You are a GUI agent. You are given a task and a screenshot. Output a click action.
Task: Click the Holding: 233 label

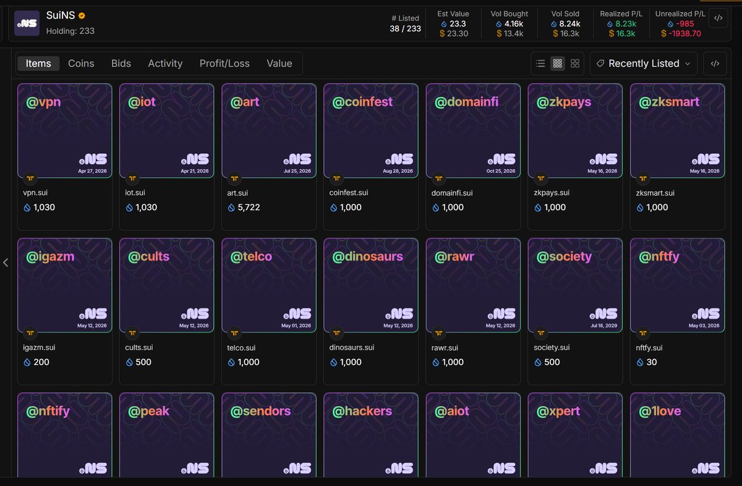coord(70,30)
